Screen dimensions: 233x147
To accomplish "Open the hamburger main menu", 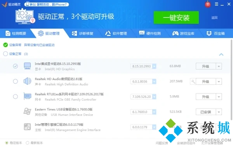I will coord(217,4).
